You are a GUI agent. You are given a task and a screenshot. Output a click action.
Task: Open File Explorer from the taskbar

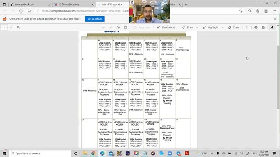(x=85, y=153)
